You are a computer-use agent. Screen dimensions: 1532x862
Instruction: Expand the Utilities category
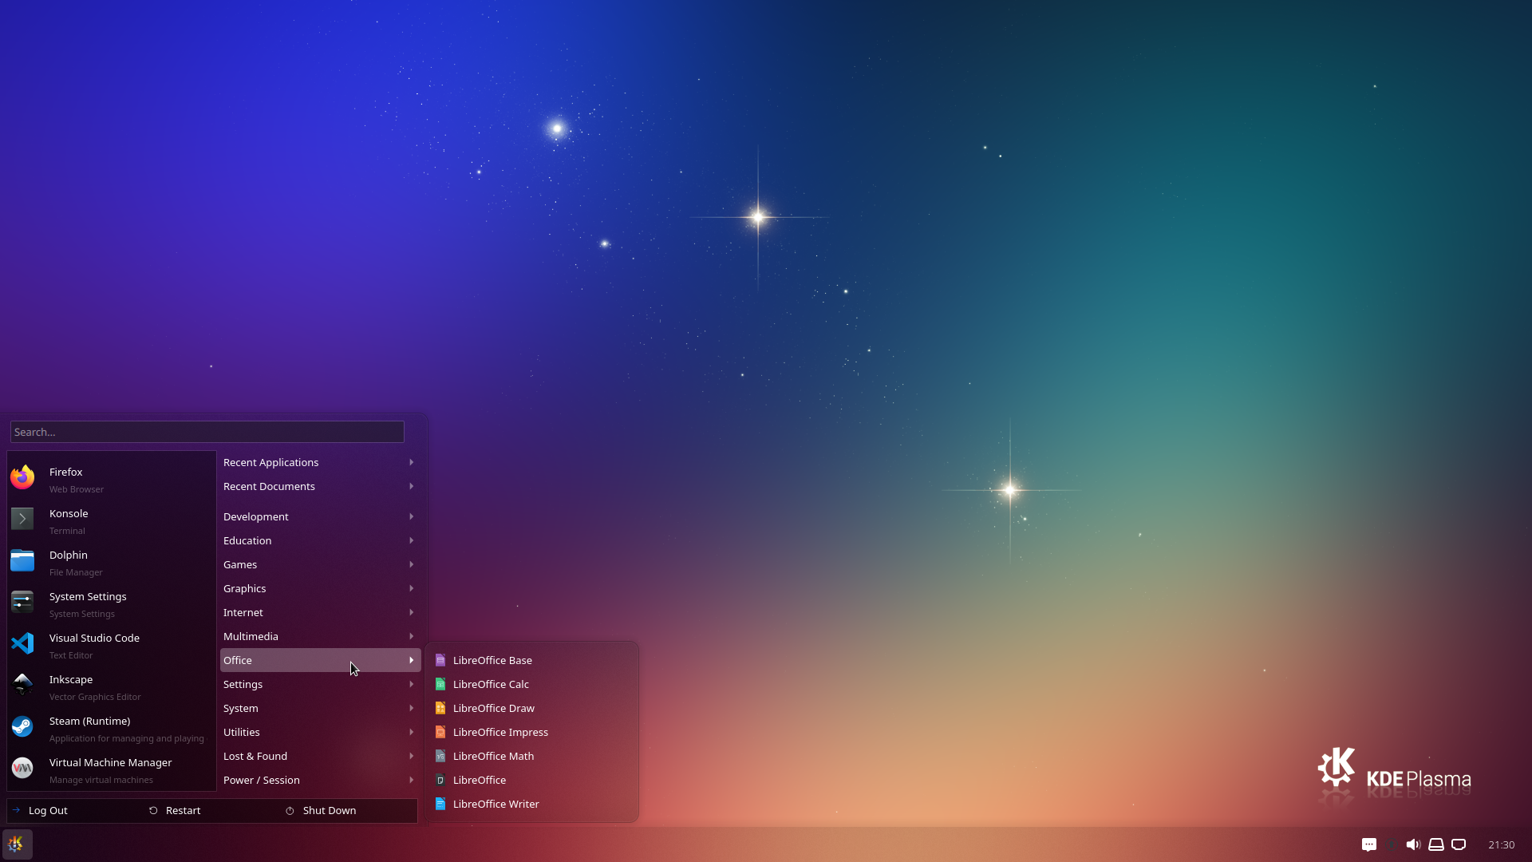pyautogui.click(x=320, y=732)
